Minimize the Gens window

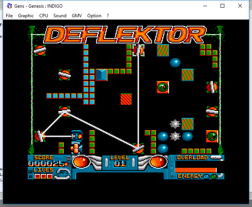205,6
